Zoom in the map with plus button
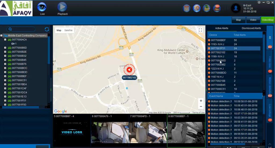Screen dimensions: 275x148 (201, 101)
